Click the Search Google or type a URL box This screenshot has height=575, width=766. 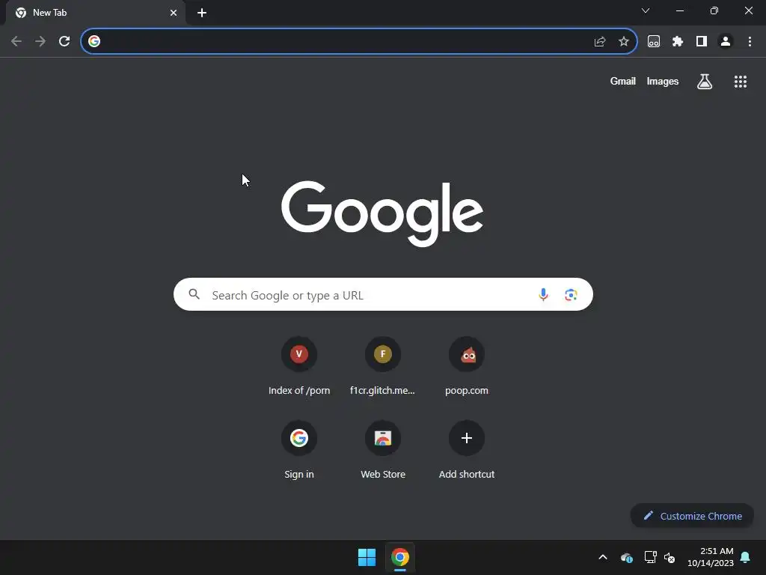[383, 294]
